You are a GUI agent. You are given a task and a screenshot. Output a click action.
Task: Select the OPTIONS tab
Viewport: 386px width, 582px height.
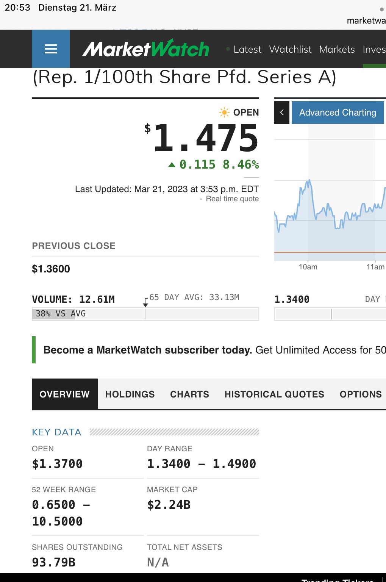[360, 394]
